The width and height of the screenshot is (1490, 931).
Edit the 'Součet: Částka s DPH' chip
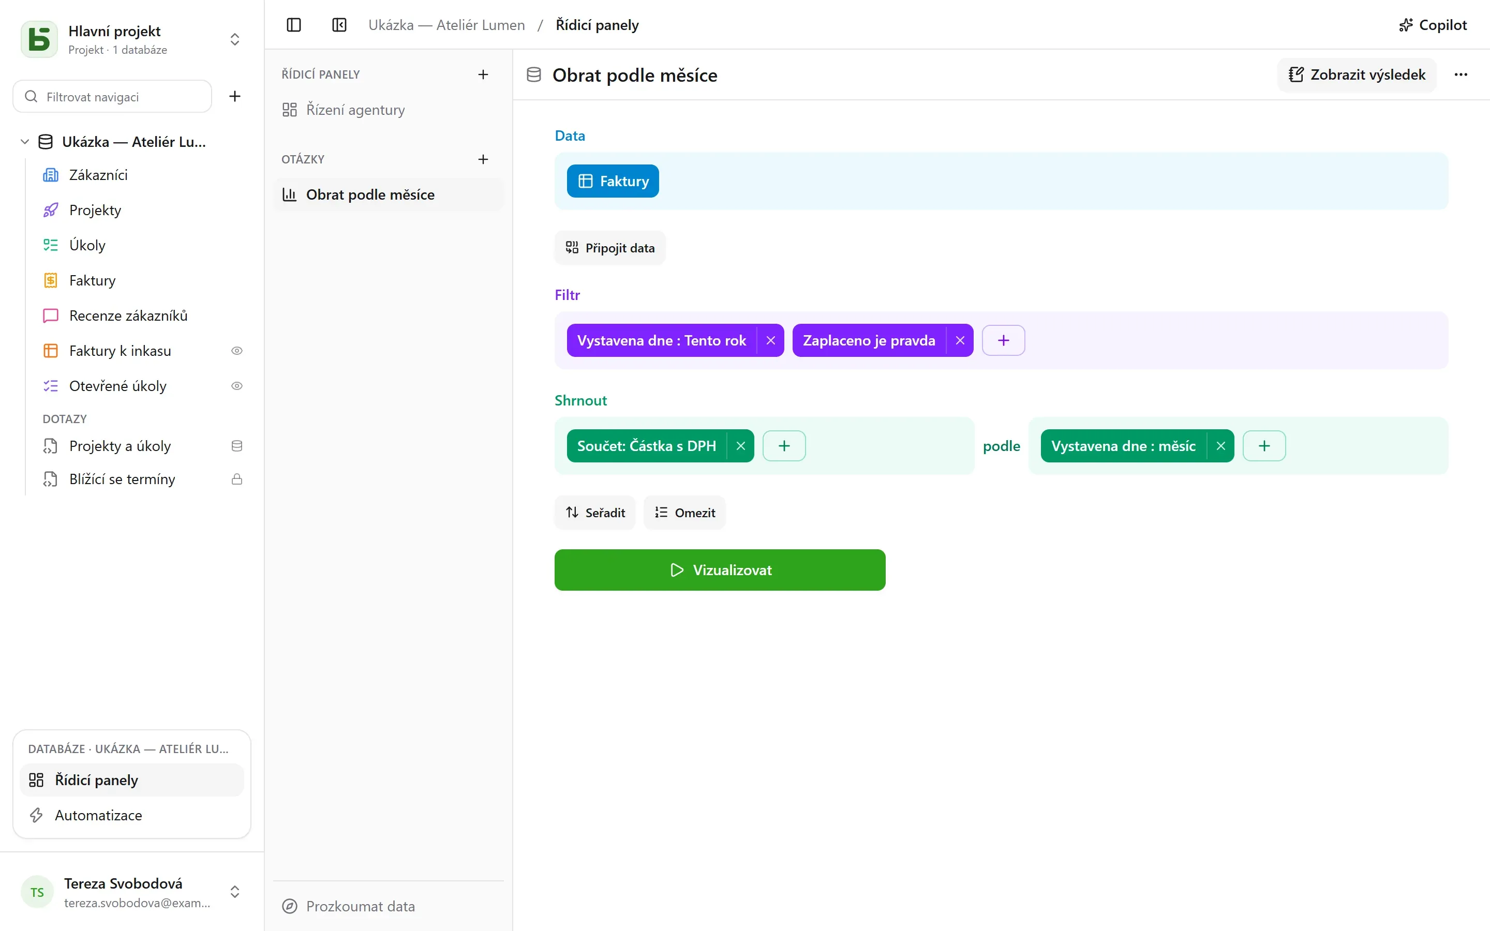point(647,446)
